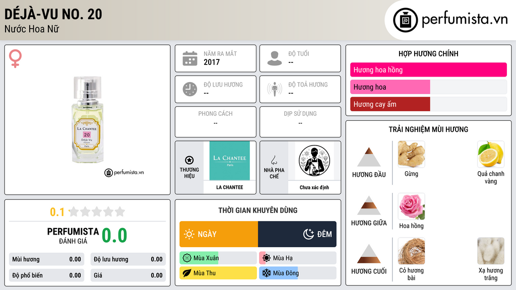Click the Mùa Đông season bar

[298, 273]
